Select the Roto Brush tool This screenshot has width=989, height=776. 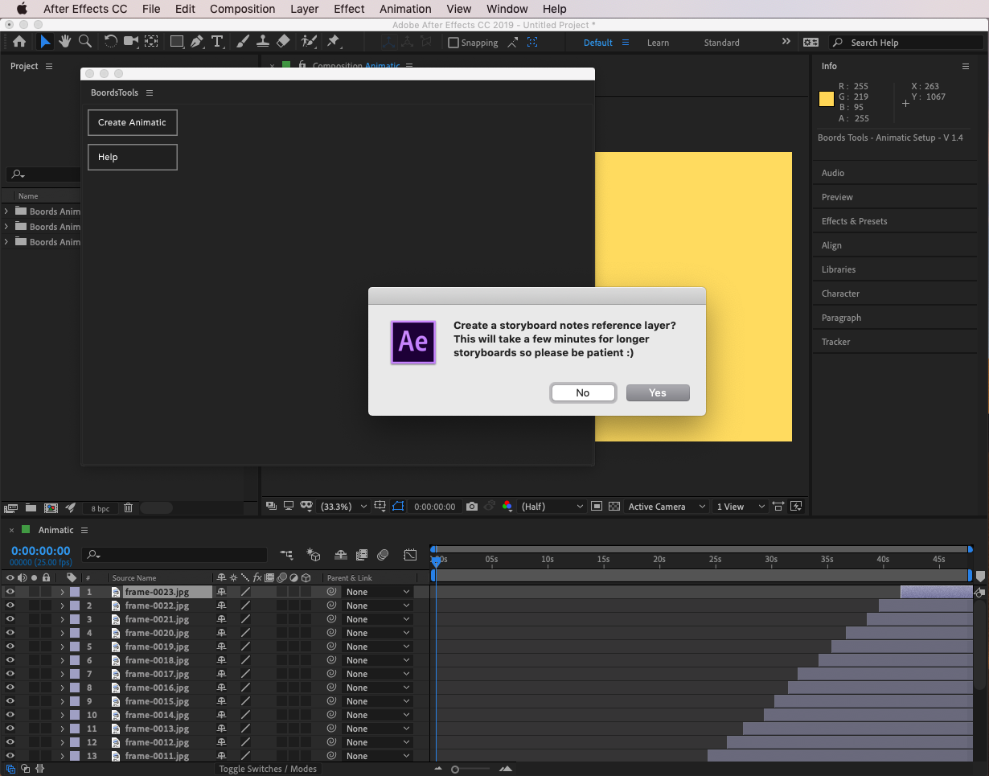tap(308, 42)
